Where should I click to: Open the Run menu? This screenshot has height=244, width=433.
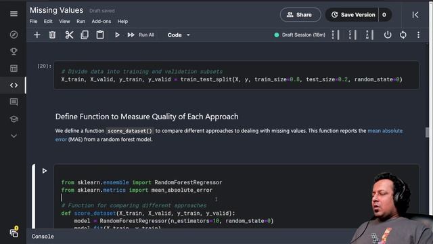(81, 21)
